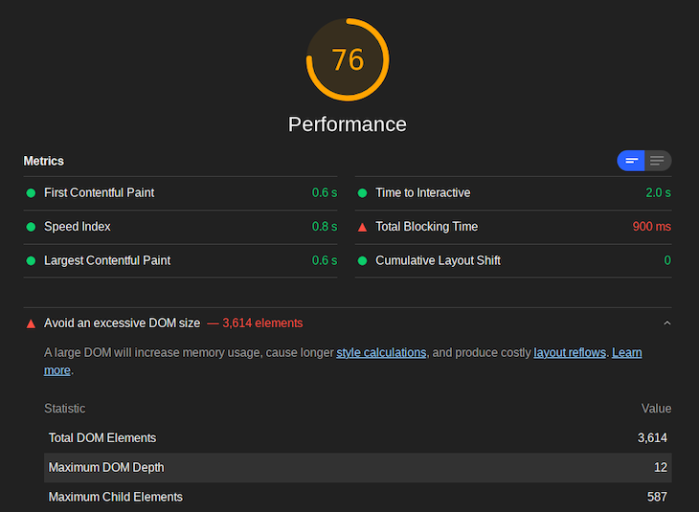The height and width of the screenshot is (512, 699).
Task: Collapse 'Avoid an excessive DOM size' heading
Action: pyautogui.click(x=122, y=323)
